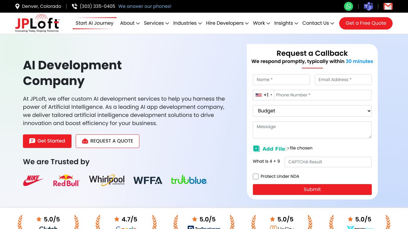Click the phone call icon

pos(75,6)
